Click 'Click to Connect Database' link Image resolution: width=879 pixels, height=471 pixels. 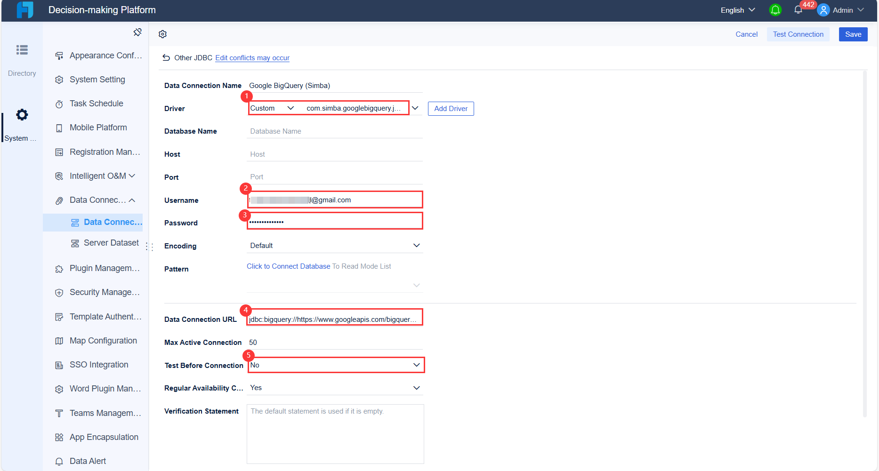pos(289,266)
